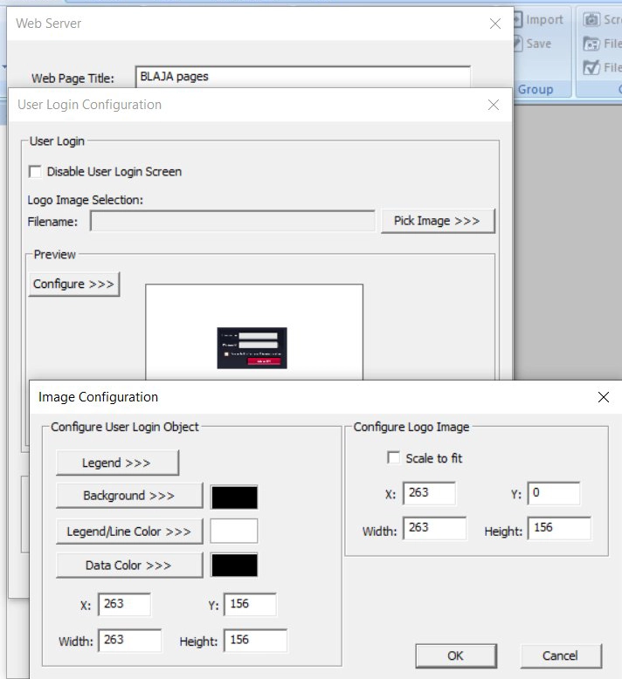The width and height of the screenshot is (622, 679).
Task: Click the white Legend/Line color swatch
Action: tap(234, 531)
